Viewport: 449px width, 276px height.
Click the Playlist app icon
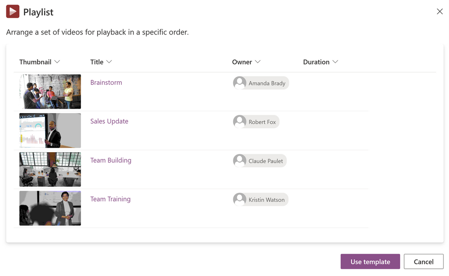coord(13,12)
